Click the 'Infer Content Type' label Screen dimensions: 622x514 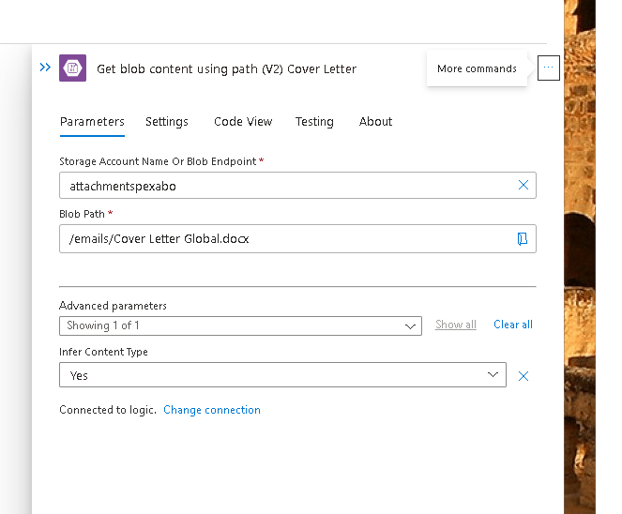click(x=103, y=352)
